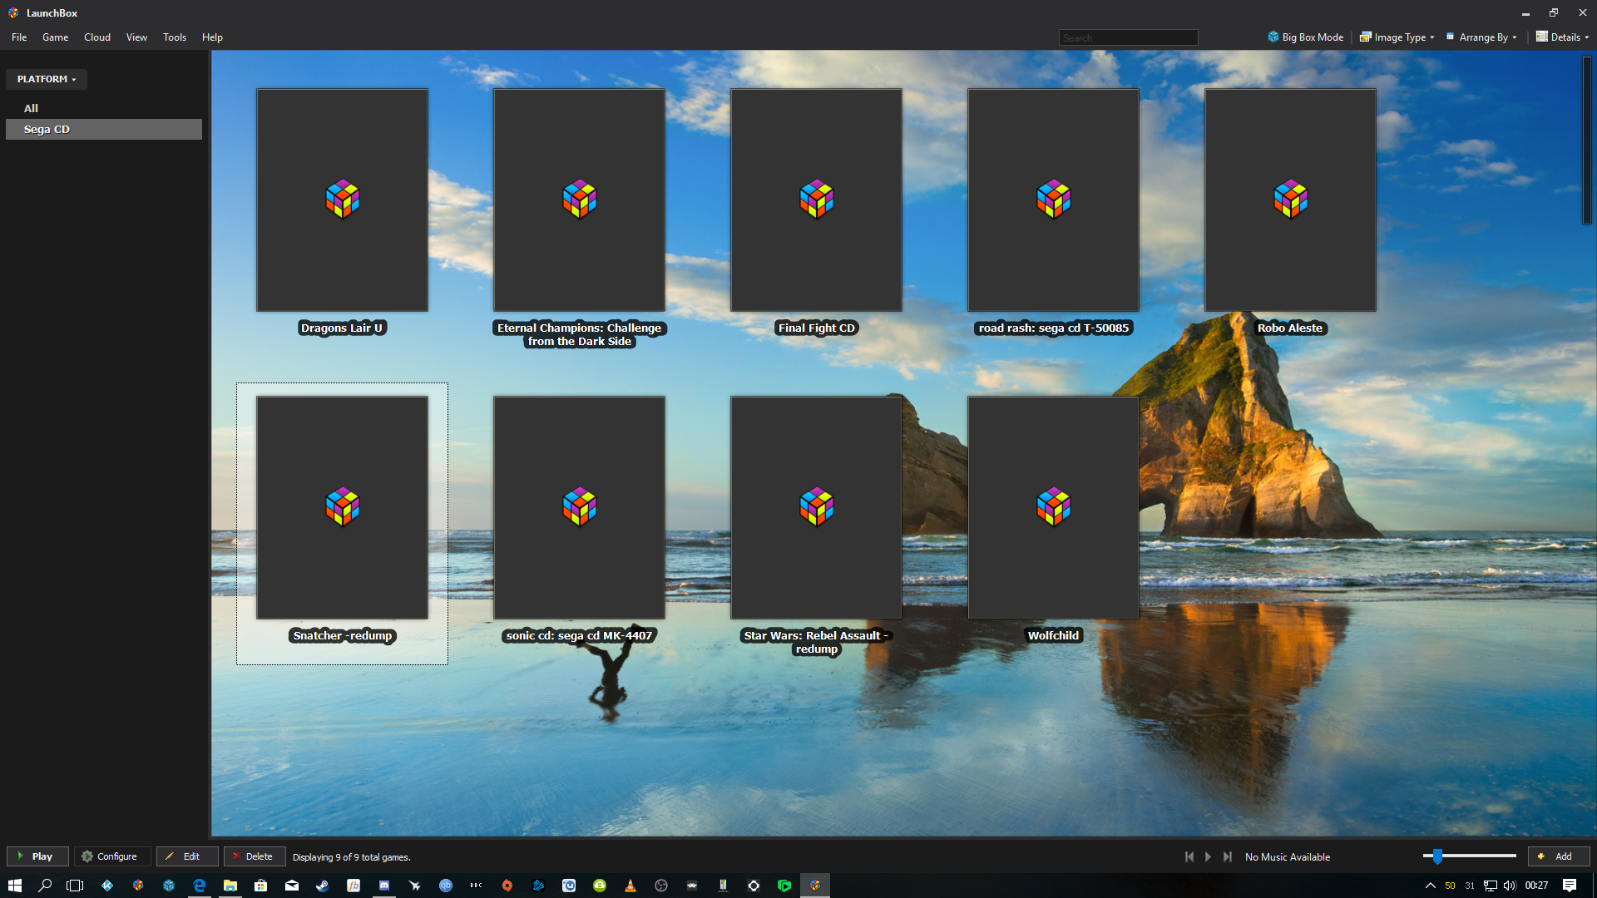Select the Eternal Champions game box
The image size is (1597, 898).
click(x=579, y=200)
